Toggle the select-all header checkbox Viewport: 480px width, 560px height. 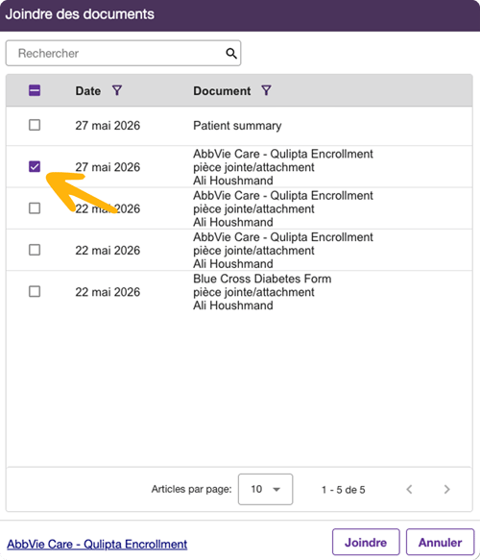click(35, 90)
